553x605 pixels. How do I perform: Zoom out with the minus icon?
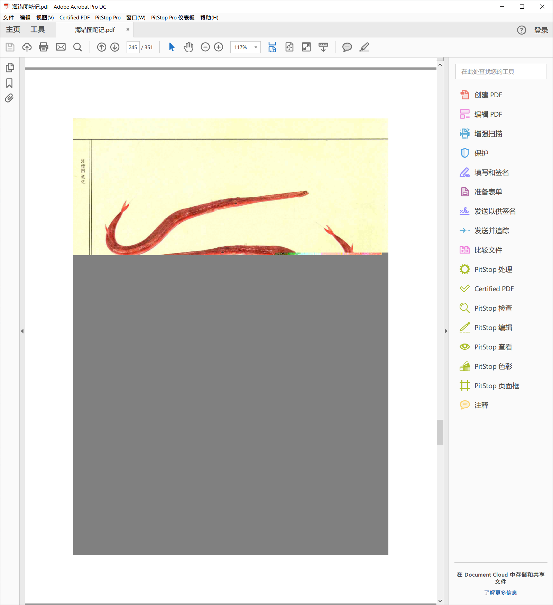(x=205, y=47)
